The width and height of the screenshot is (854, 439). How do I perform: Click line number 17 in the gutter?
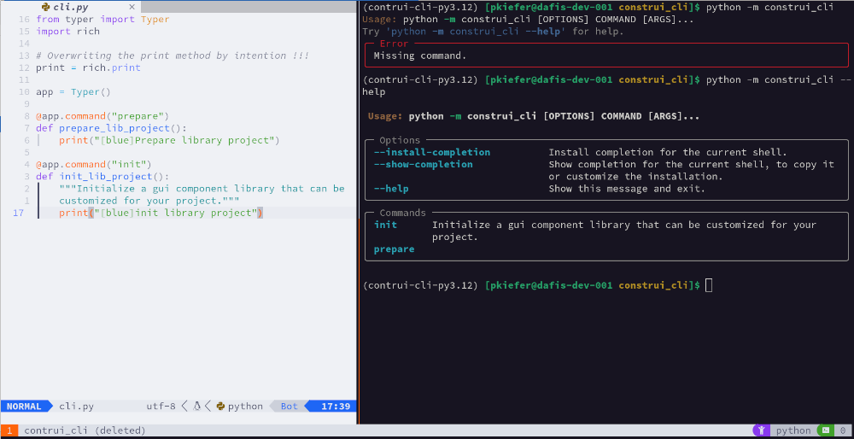[18, 213]
